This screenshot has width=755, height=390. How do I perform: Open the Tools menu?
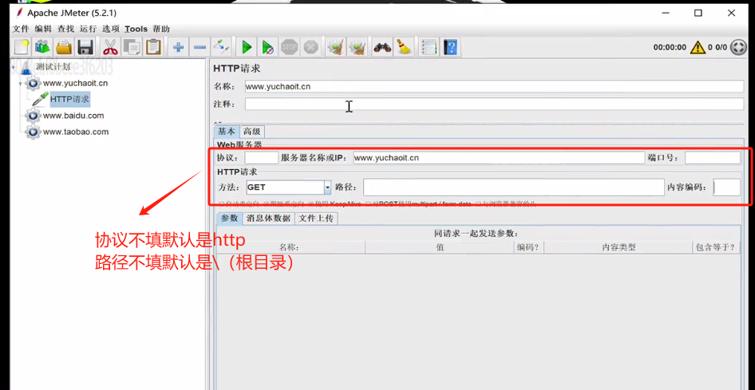click(136, 29)
